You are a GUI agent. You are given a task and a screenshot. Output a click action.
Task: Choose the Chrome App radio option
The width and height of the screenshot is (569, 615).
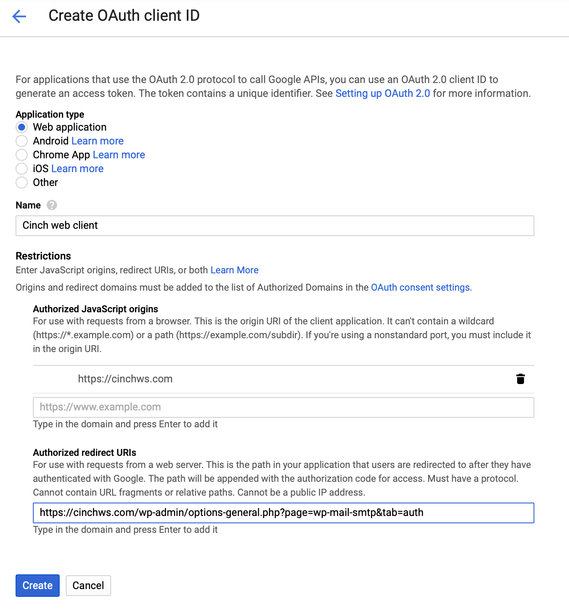(22, 155)
